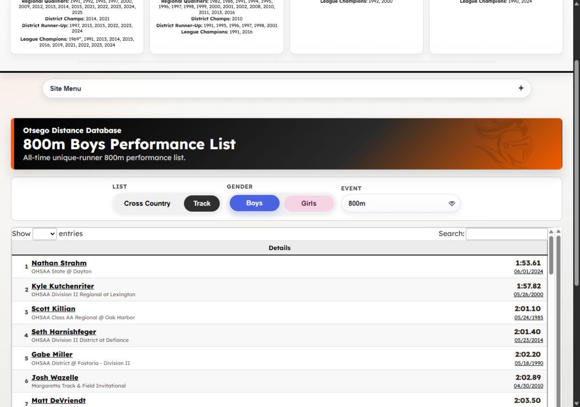Open the 05/26/2000 meet date link
This screenshot has height=407, width=580.
(528, 294)
